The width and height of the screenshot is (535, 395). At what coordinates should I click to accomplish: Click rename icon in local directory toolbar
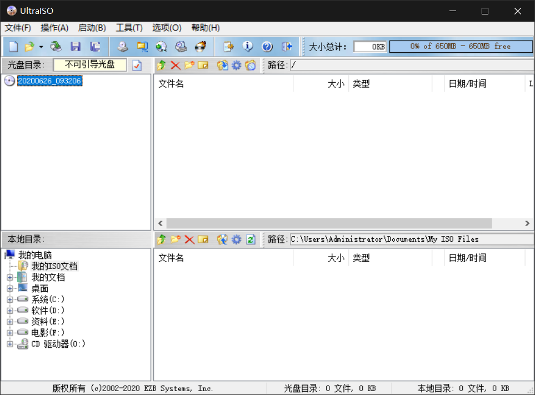[x=203, y=239]
